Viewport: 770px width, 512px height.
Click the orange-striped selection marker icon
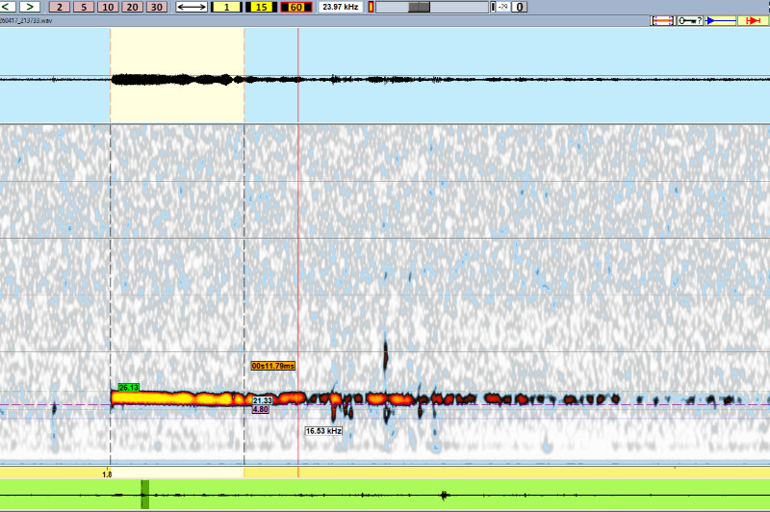pyautogui.click(x=662, y=20)
